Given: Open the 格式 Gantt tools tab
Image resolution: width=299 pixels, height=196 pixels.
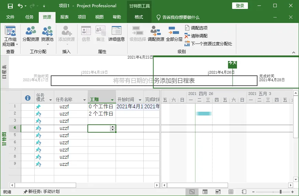Looking at the screenshot, I should coord(139,17).
